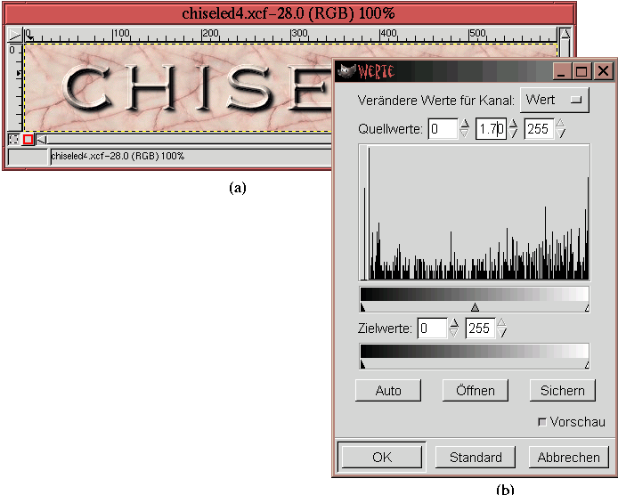Click the white input point triangle
The height and width of the screenshot is (495, 618).
(587, 308)
